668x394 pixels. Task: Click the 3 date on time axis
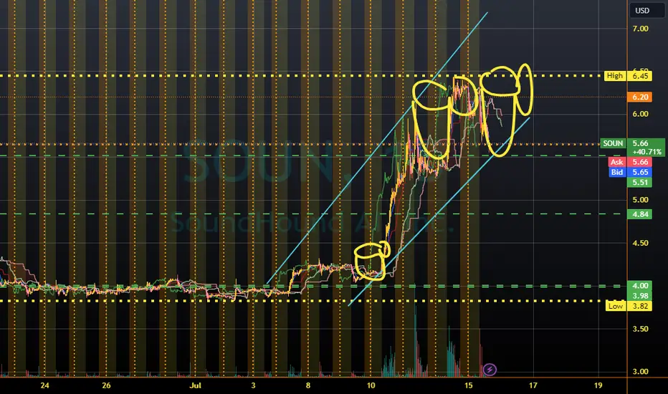[253, 385]
